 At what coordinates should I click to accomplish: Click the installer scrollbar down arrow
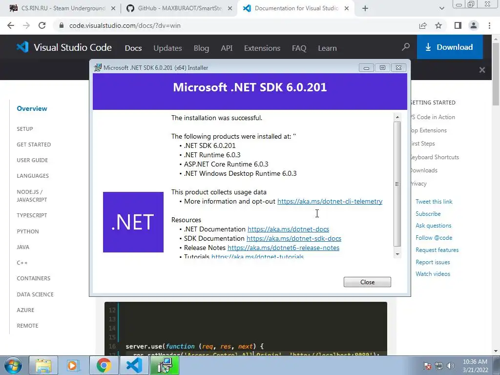pos(397,254)
